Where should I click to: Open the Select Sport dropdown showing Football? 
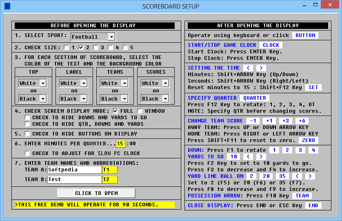click(x=93, y=37)
